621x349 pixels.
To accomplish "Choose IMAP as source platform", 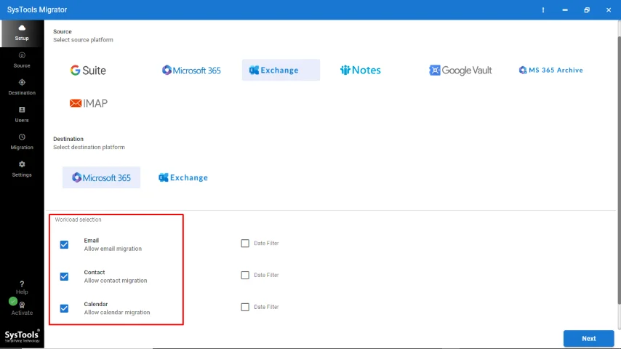I will [88, 103].
